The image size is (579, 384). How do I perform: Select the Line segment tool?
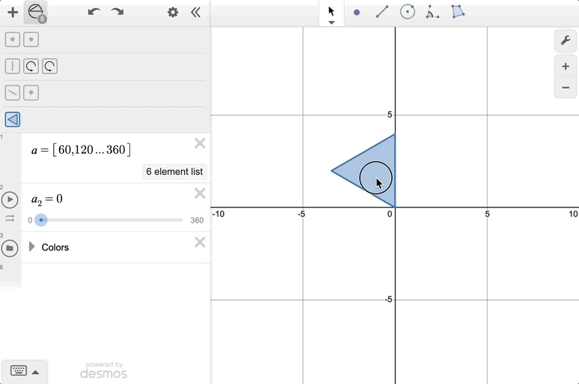coord(382,12)
